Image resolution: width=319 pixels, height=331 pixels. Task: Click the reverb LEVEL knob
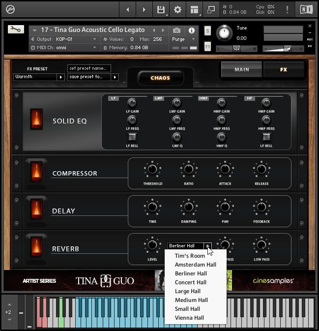click(x=152, y=245)
